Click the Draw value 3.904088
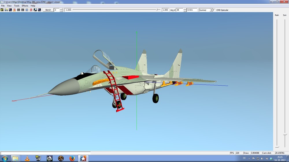Screen dimensions: 289x162 tap(255, 153)
